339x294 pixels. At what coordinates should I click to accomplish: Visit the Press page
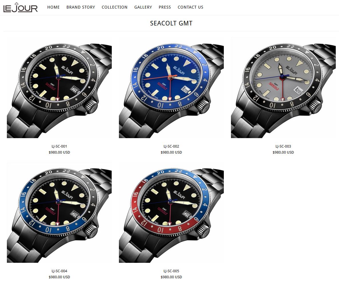point(165,7)
